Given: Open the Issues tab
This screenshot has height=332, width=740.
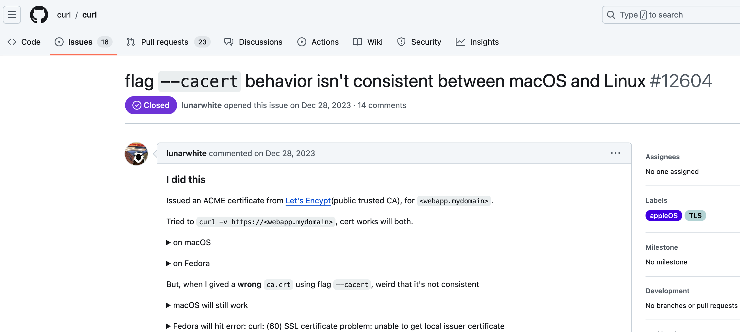Looking at the screenshot, I should click(x=80, y=42).
